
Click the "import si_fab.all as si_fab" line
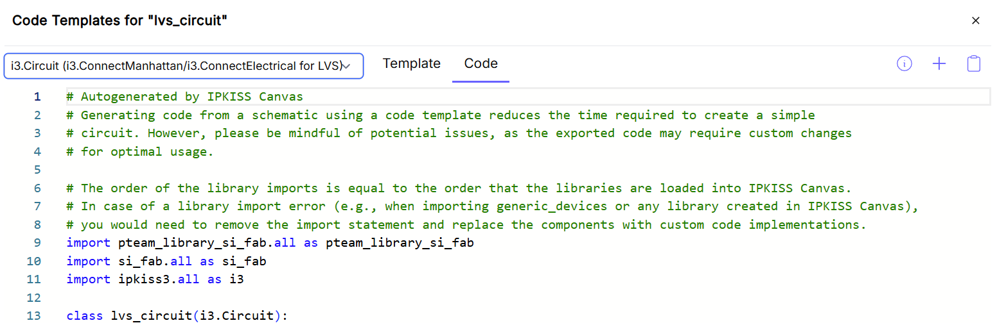(x=166, y=261)
